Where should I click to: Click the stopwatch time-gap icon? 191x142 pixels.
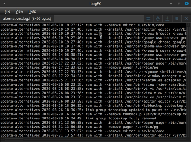click(158, 19)
